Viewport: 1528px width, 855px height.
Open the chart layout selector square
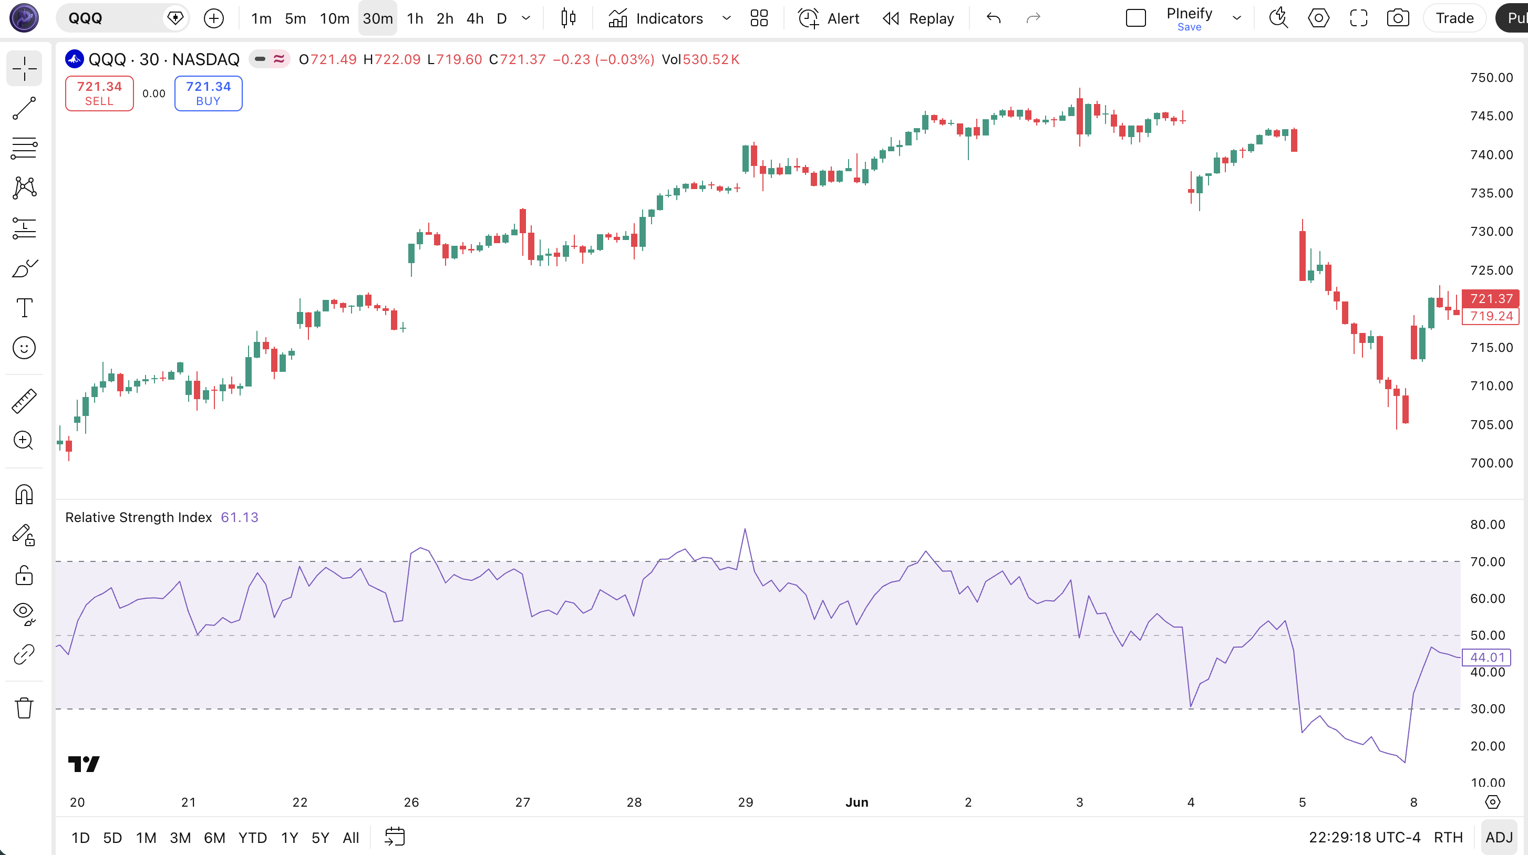1136,18
